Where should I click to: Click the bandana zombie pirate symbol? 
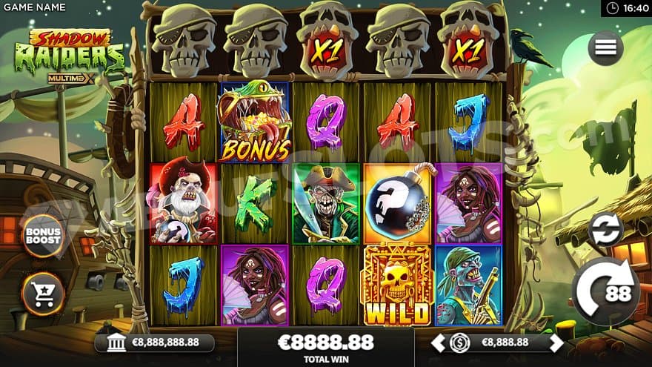pos(468,285)
